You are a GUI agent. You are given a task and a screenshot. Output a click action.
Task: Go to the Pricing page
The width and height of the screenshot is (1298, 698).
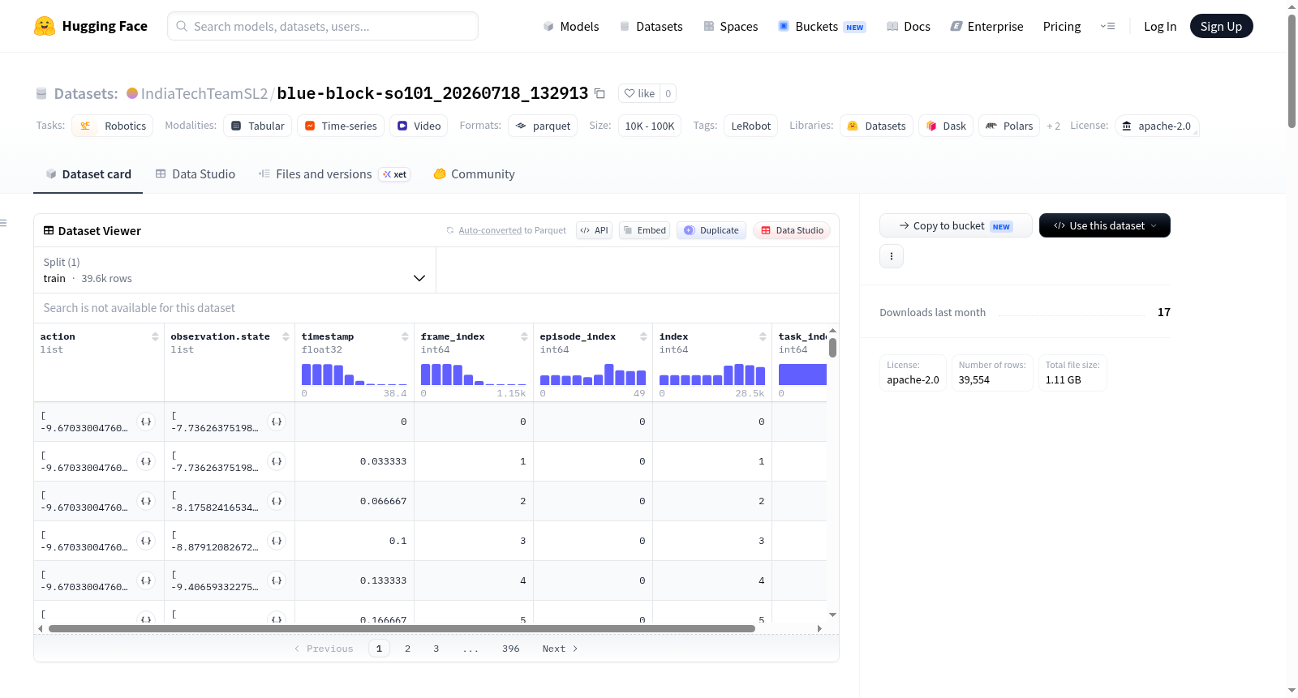pos(1062,27)
